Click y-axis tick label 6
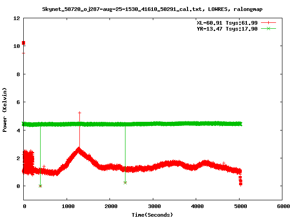 [x=18, y=102]
